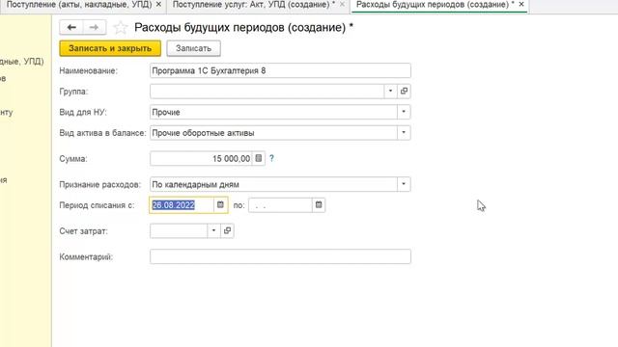Open calendar for the 'по' end date
Screen dimensions: 618x347
coord(319,205)
